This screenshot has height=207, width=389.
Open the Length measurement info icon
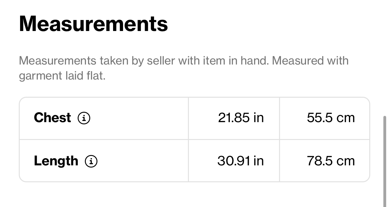pos(91,161)
